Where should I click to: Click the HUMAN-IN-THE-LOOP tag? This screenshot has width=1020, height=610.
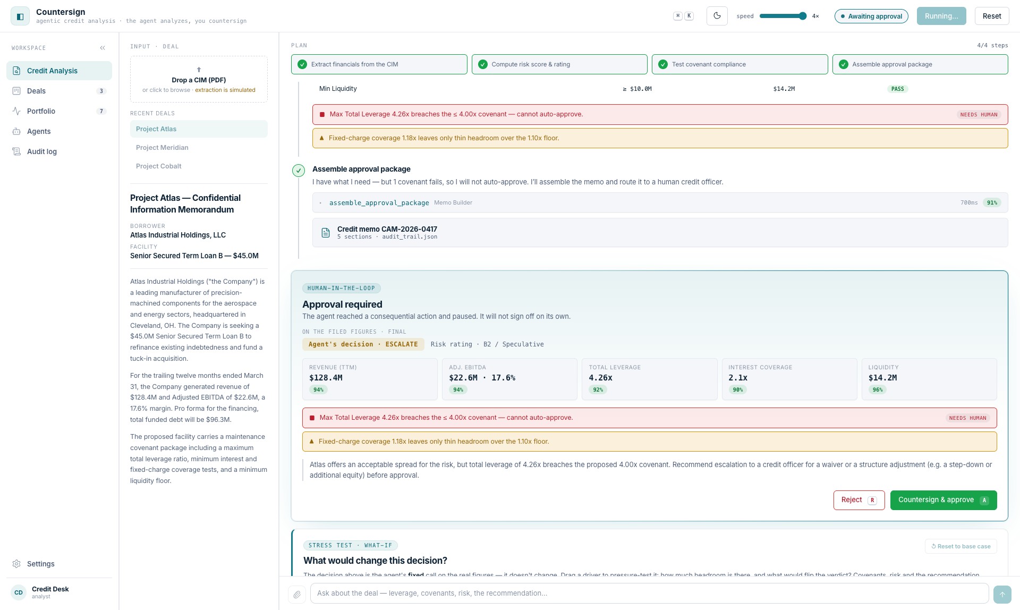[342, 288]
